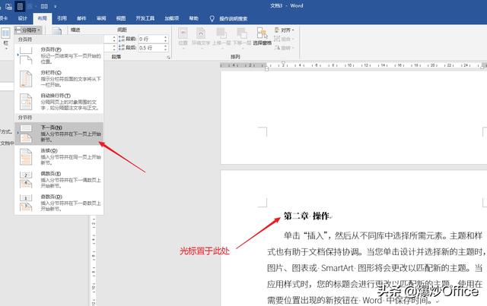Click the 位置 position icon
487x306 pixels.
pyautogui.click(x=183, y=37)
